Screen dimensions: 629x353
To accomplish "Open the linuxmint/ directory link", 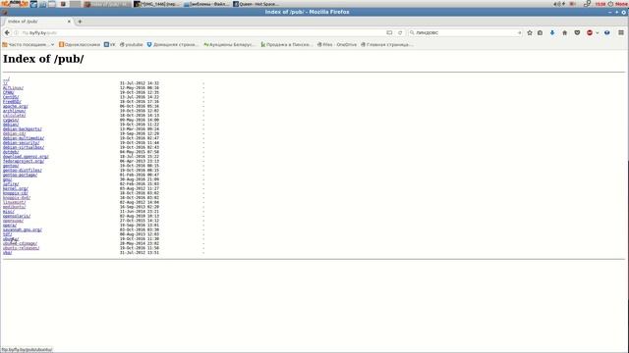I will pyautogui.click(x=15, y=203).
